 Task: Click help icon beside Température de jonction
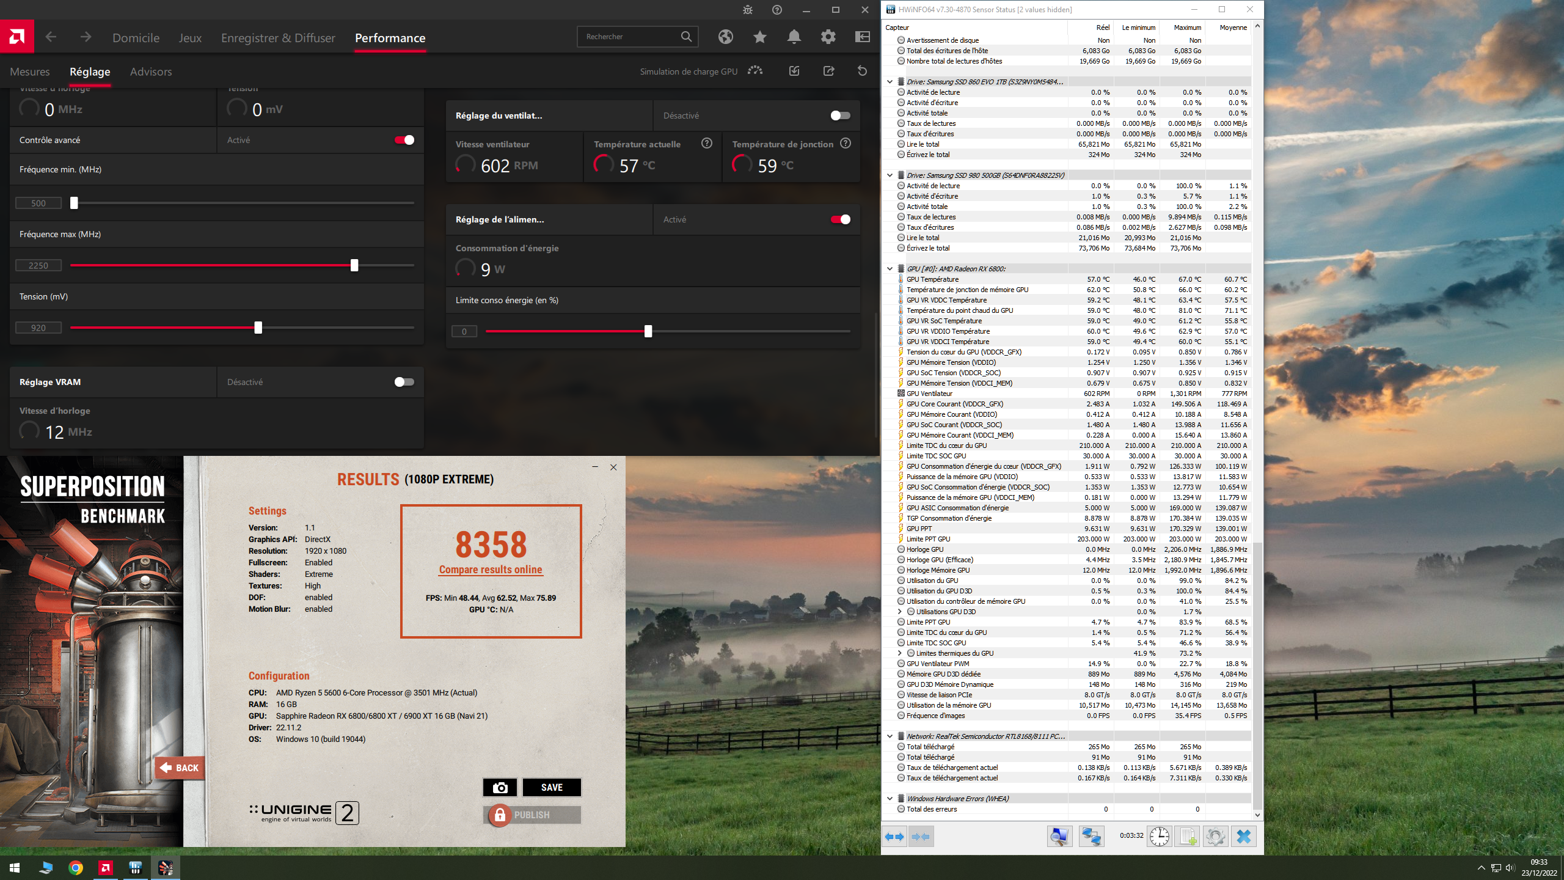tap(846, 144)
